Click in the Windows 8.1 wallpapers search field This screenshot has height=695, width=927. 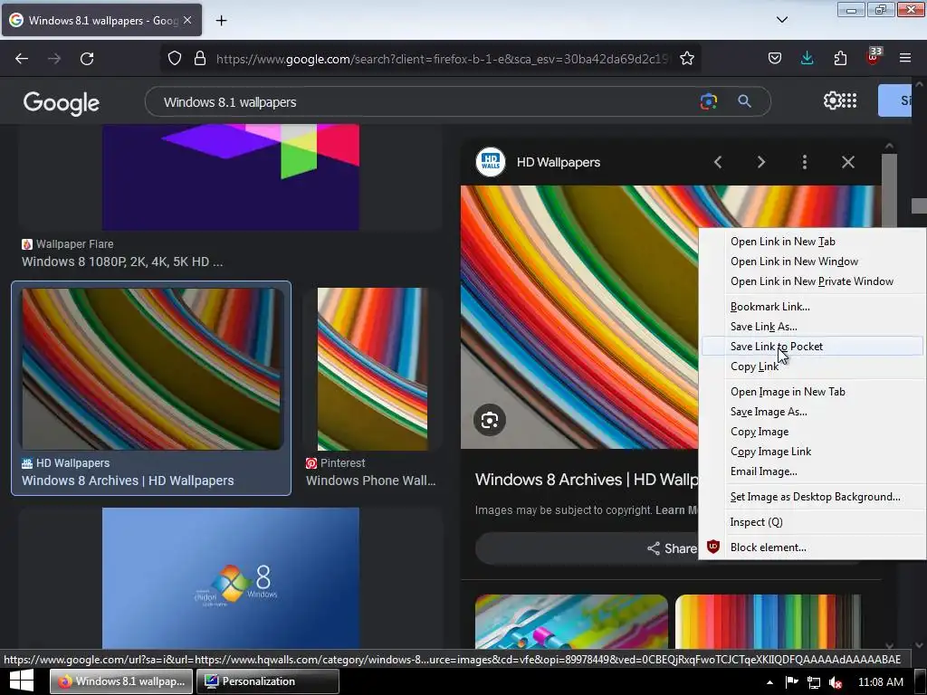click(x=425, y=101)
